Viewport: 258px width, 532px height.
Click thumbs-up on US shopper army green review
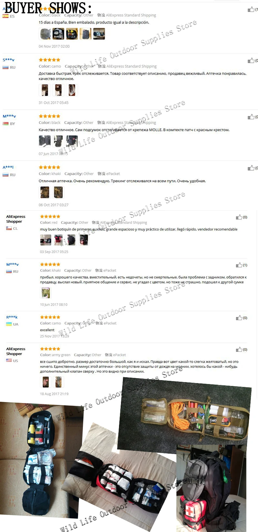tap(239, 349)
